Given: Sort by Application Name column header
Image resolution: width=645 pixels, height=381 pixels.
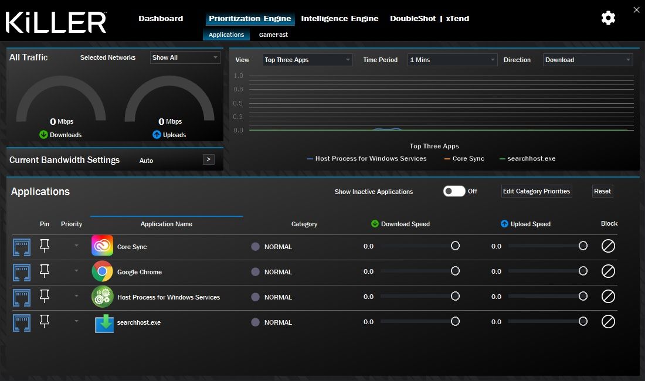Looking at the screenshot, I should (x=166, y=224).
